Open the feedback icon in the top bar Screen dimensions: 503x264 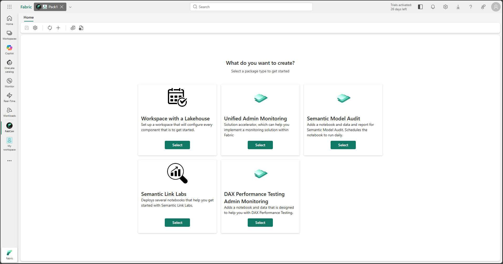coord(484,7)
